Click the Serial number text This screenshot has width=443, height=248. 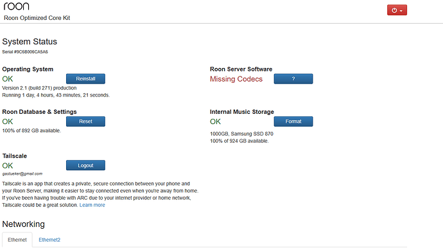click(25, 52)
